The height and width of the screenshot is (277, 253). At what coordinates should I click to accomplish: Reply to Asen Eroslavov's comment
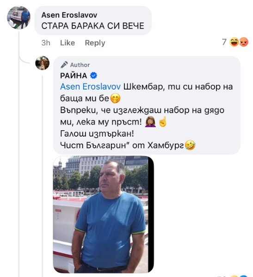[x=95, y=43]
